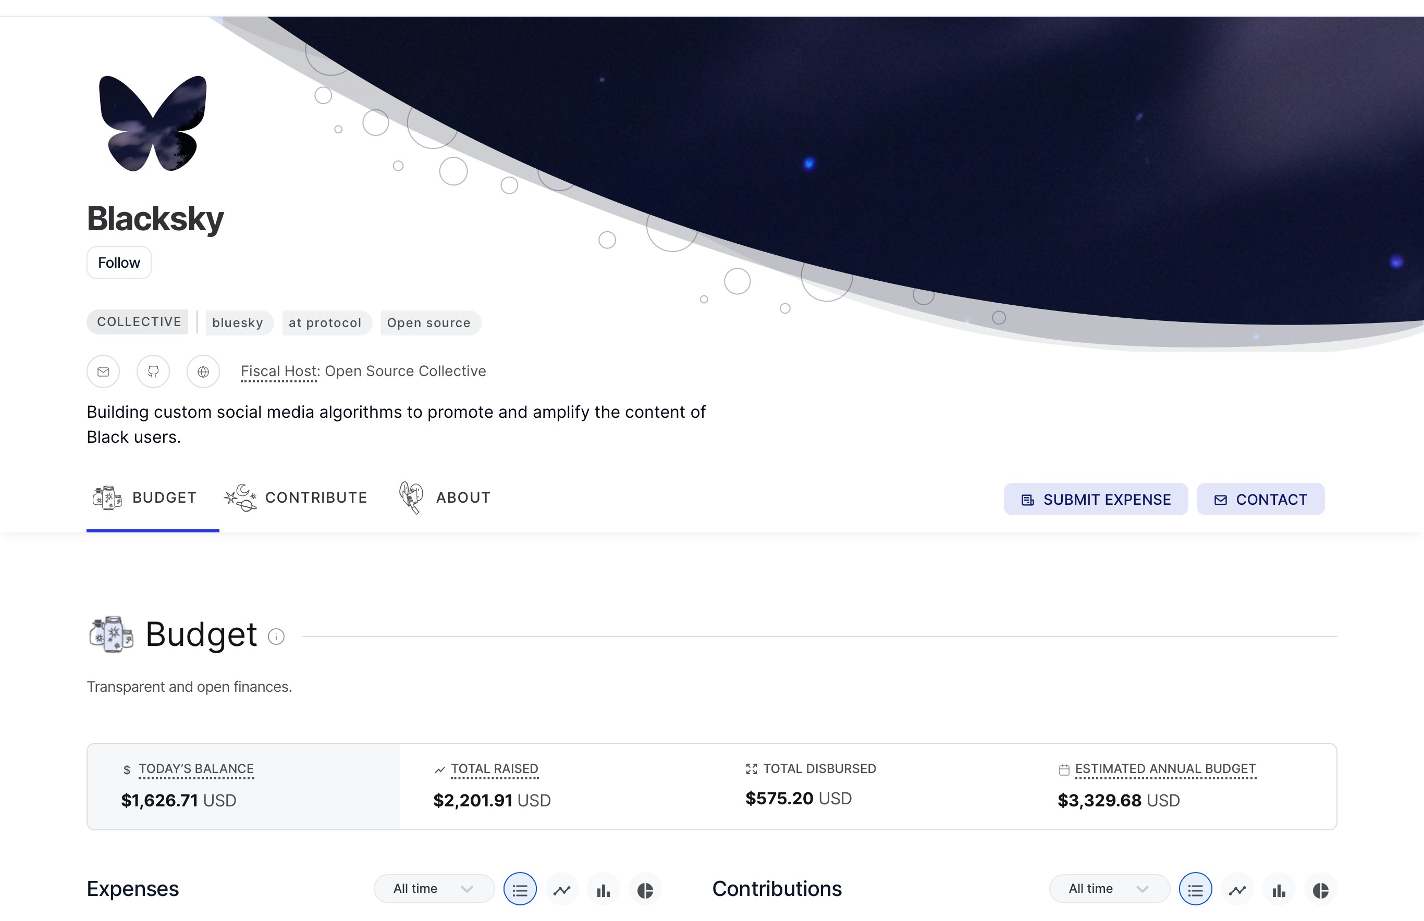Open the website globe icon

coord(203,372)
